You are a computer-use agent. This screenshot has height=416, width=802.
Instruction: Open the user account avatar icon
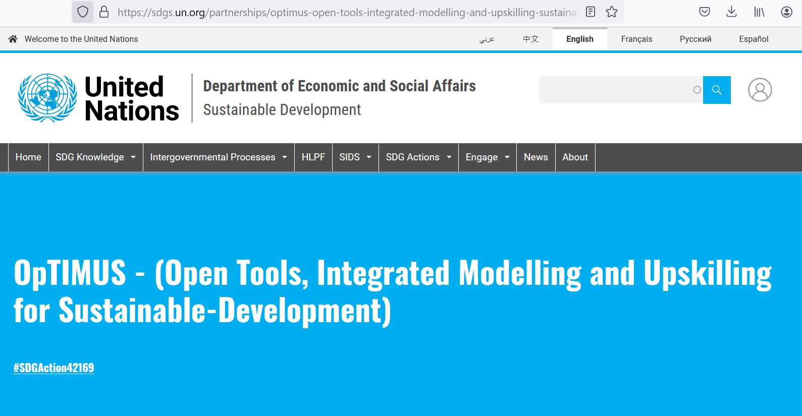pyautogui.click(x=760, y=90)
